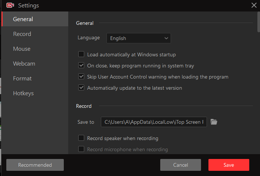Check Record microphone when recording

click(81, 149)
